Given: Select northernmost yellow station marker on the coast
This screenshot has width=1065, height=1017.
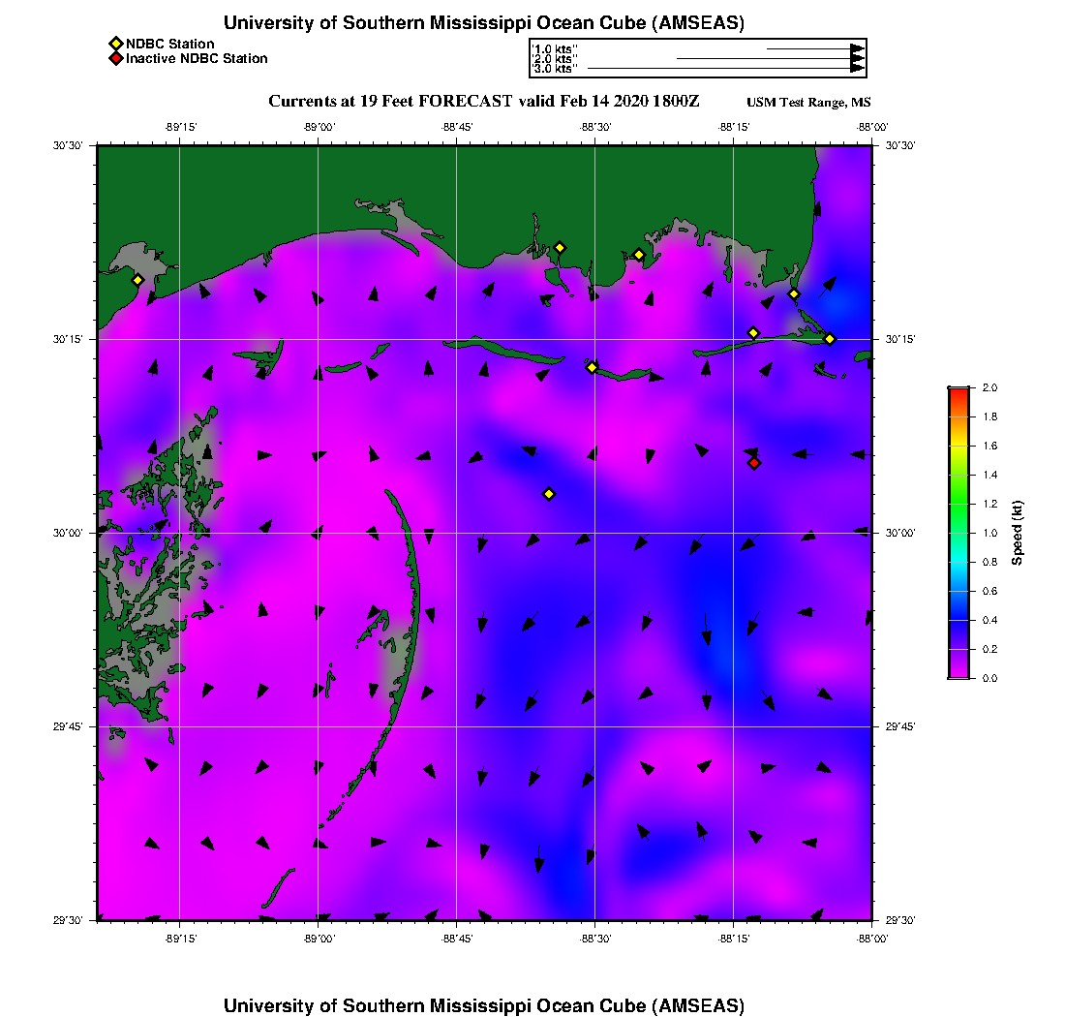Looking at the screenshot, I should pyautogui.click(x=560, y=248).
